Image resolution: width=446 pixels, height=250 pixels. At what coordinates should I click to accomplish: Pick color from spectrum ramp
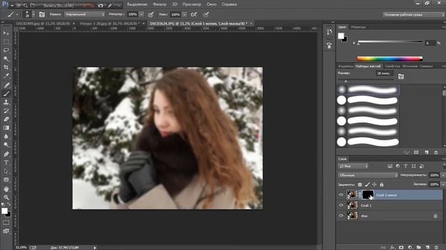coord(390,58)
